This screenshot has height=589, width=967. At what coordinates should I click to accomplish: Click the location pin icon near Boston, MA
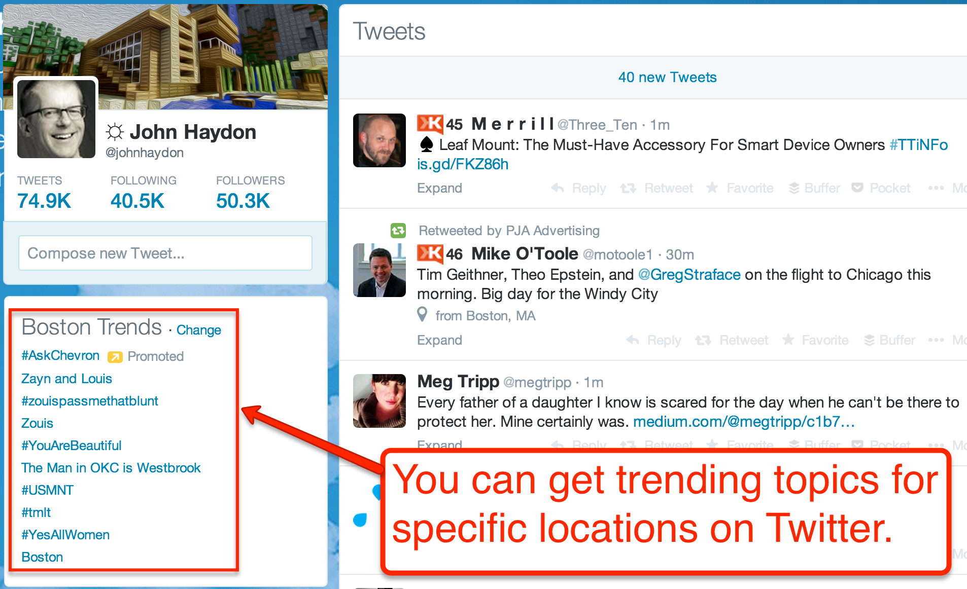tap(422, 315)
